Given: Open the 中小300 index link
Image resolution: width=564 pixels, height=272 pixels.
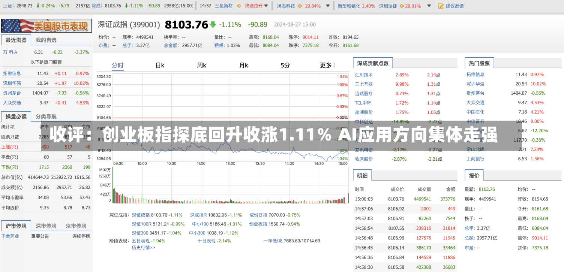Looking at the screenshot, I should (x=197, y=233).
